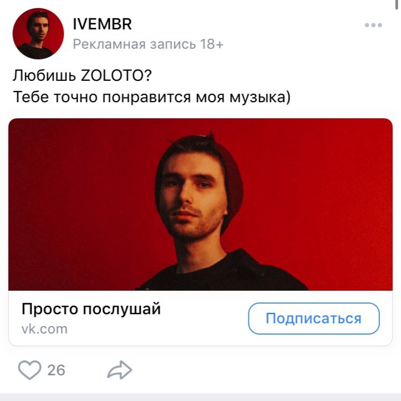Click the scrollbar thumb at the top right edge
Image resolution: width=401 pixels, height=401 pixels.
(396, 5)
